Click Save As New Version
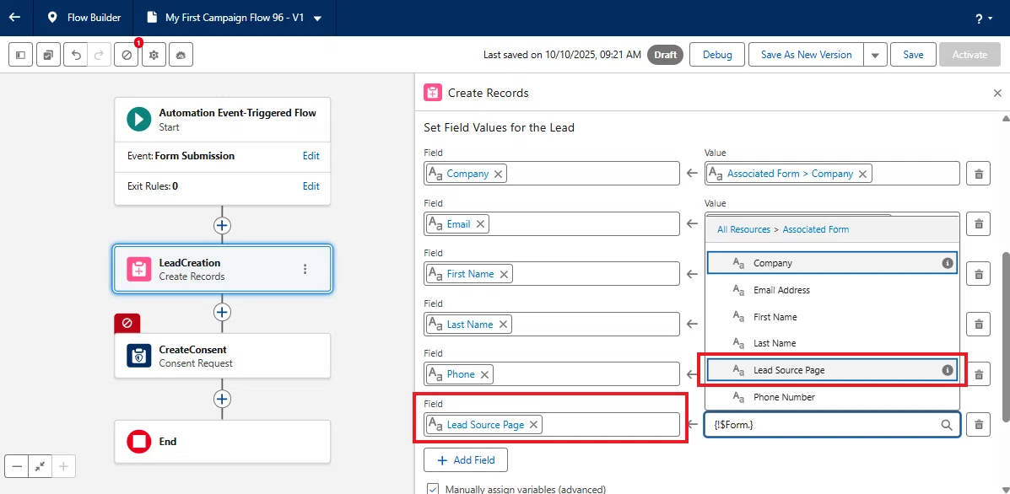Viewport: 1010px width, 494px height. click(x=806, y=55)
